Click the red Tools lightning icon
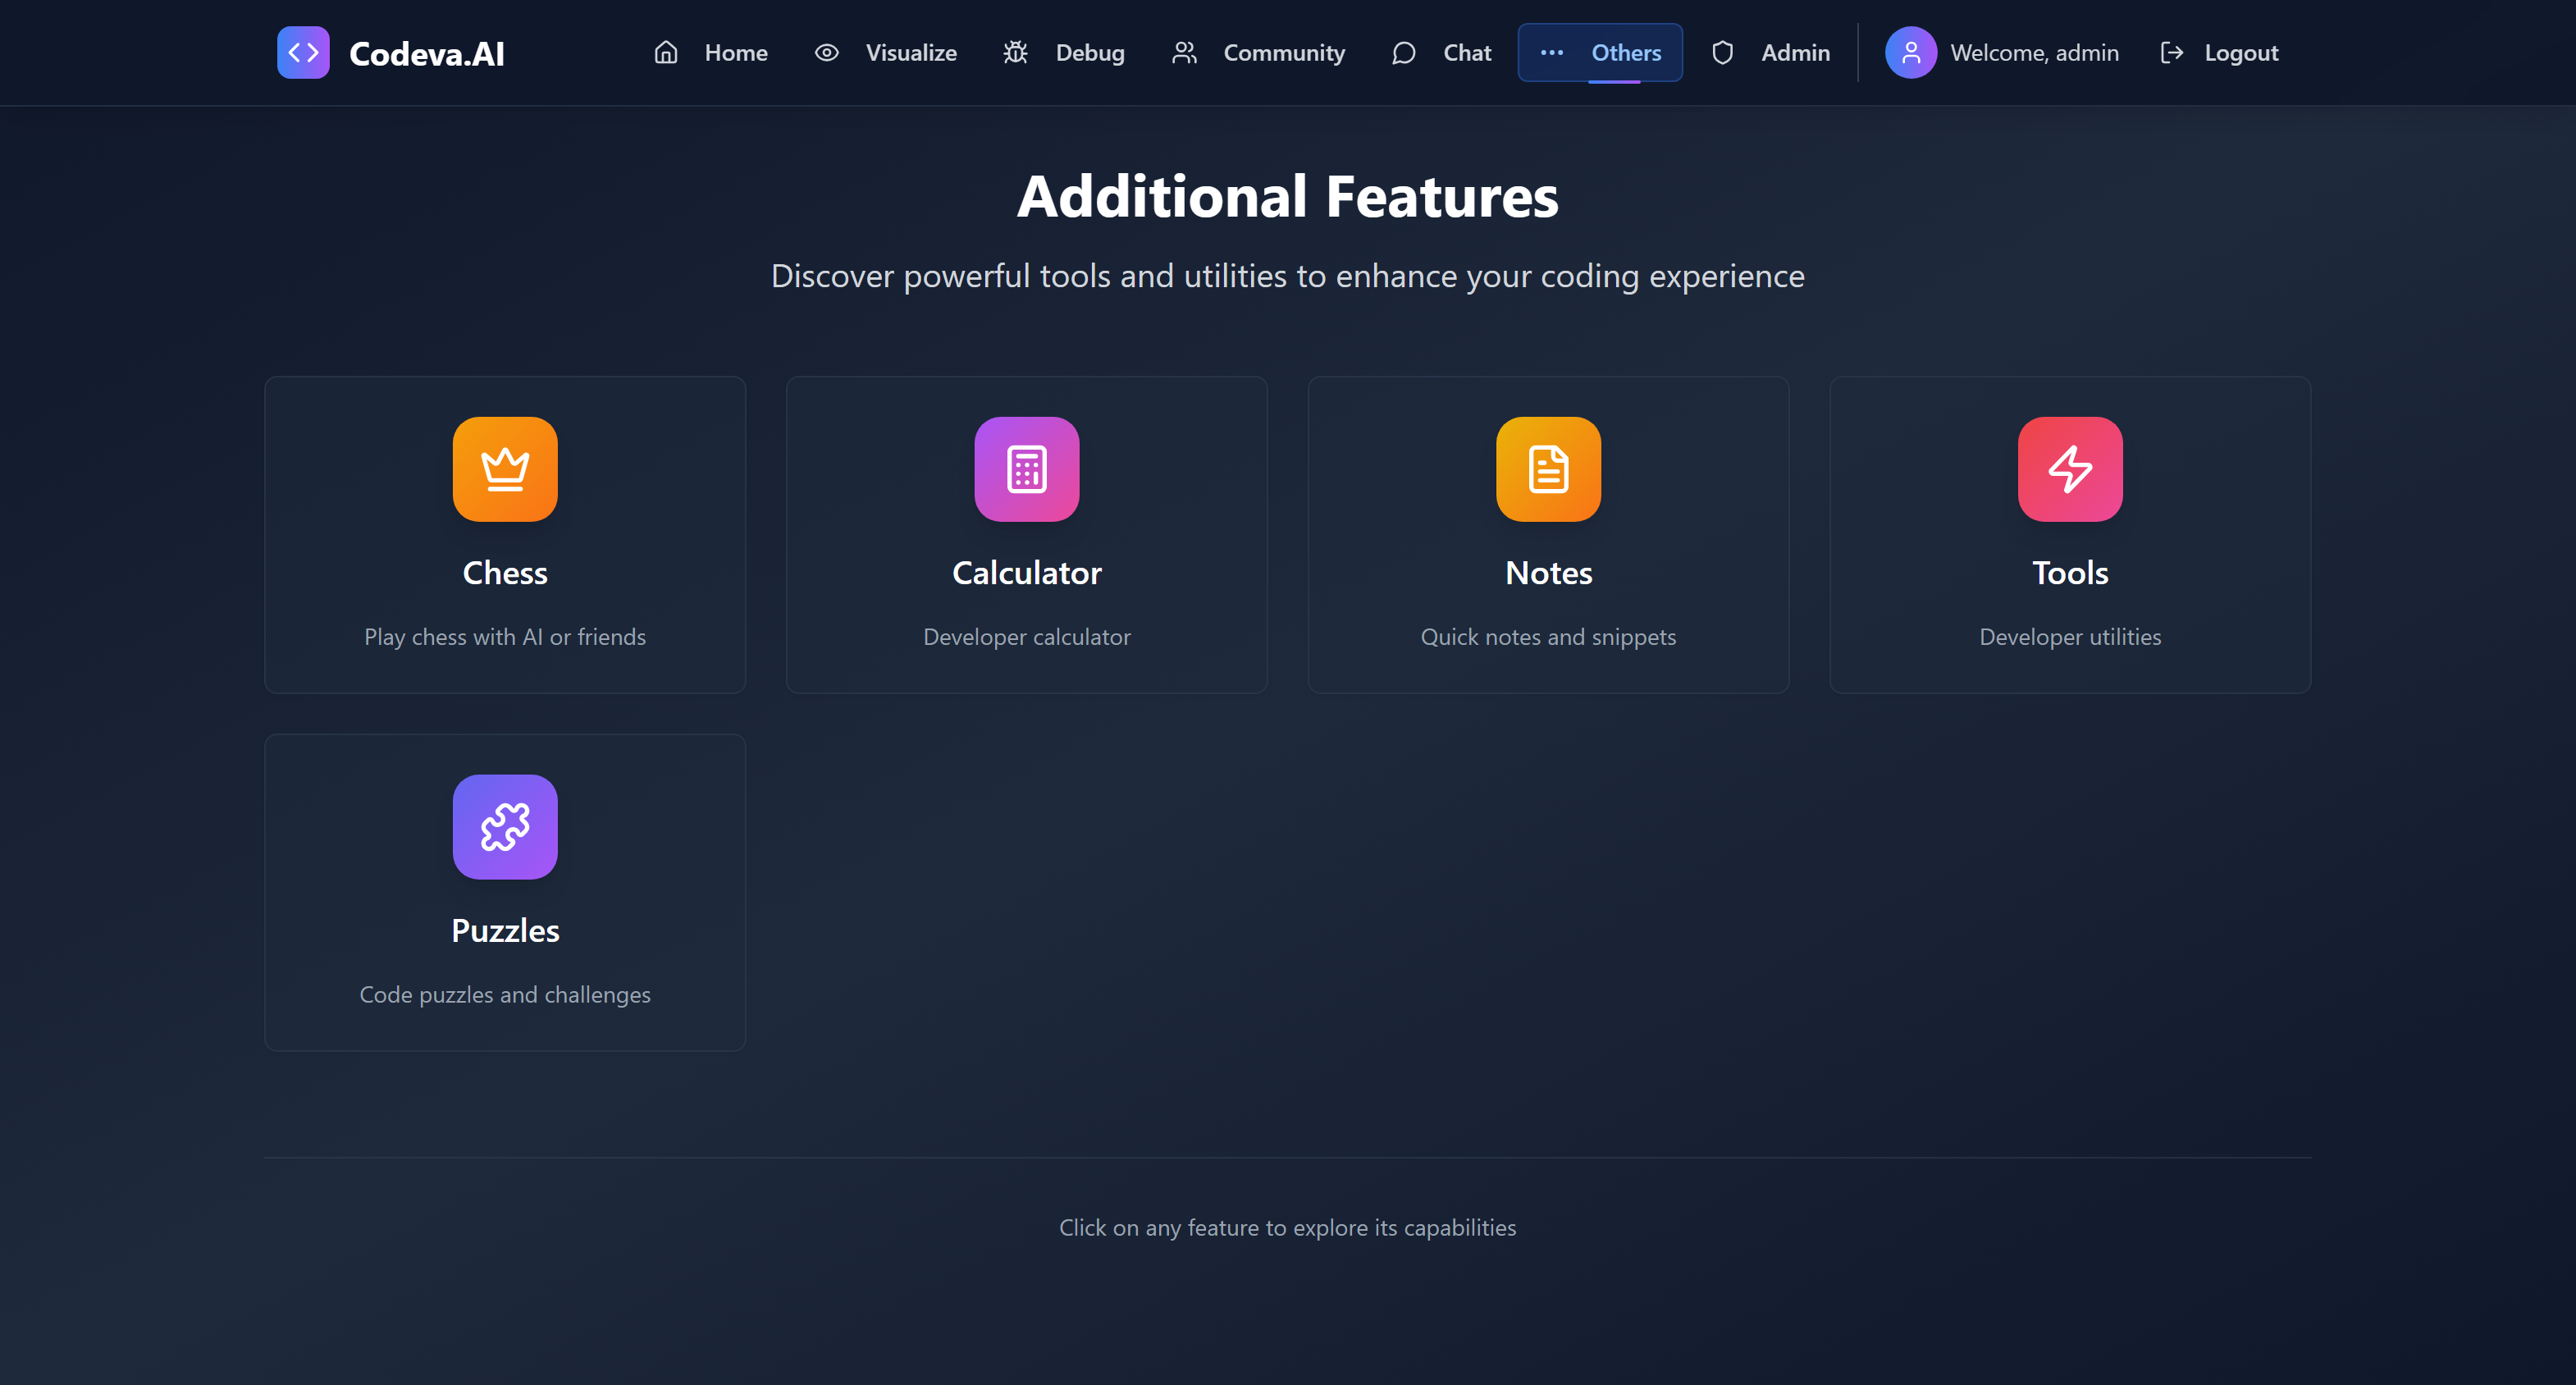 (2070, 469)
